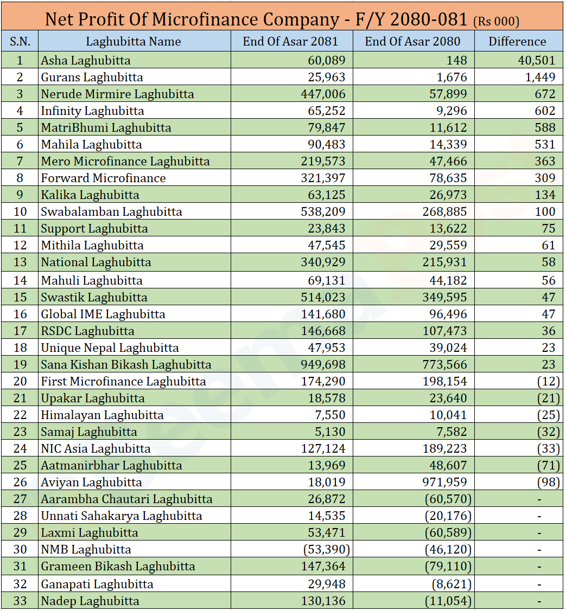The height and width of the screenshot is (611, 566).
Task: Click the 'Nadep Laghubitta' name cell
Action: (x=90, y=601)
